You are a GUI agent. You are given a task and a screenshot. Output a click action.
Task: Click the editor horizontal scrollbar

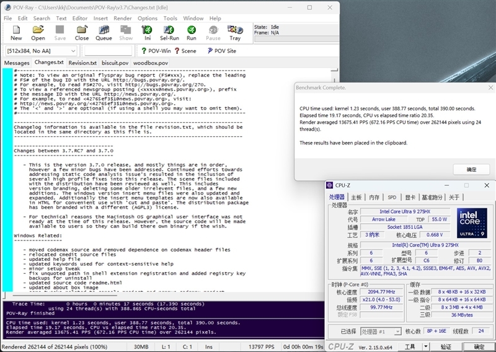65,296
